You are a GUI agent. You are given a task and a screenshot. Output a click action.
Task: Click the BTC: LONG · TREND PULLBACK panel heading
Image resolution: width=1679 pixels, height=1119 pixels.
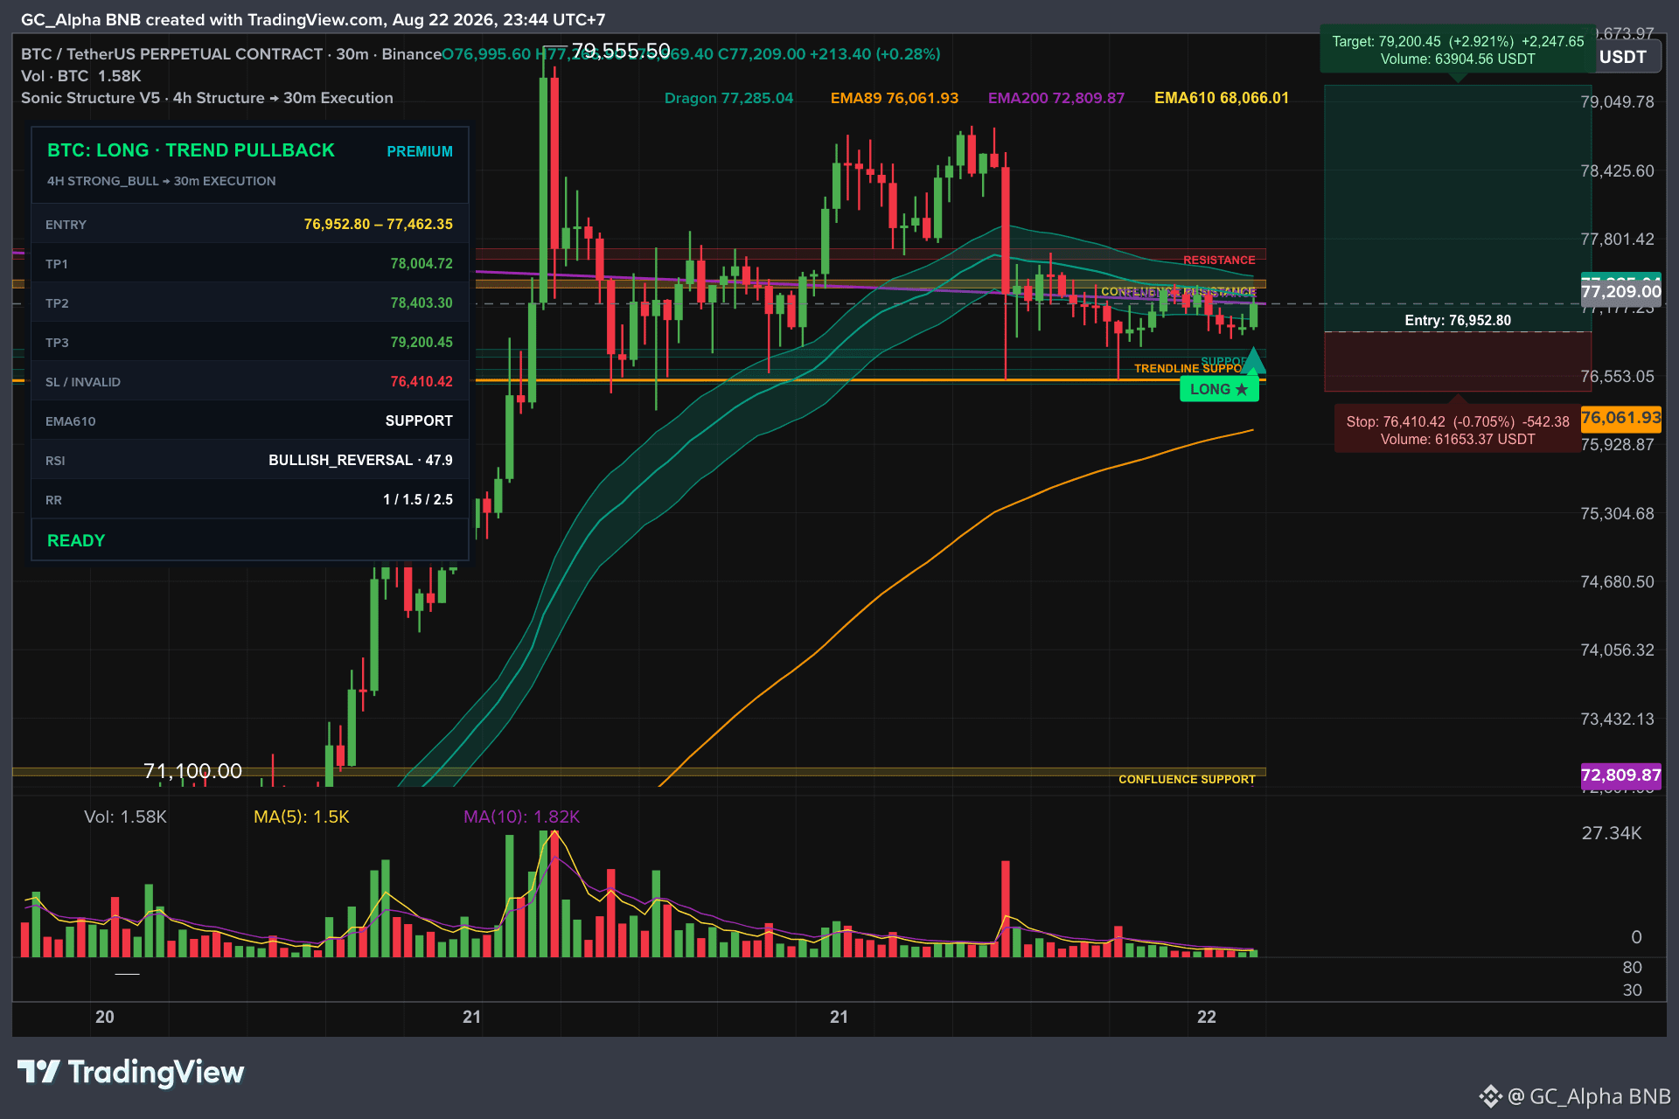point(191,150)
